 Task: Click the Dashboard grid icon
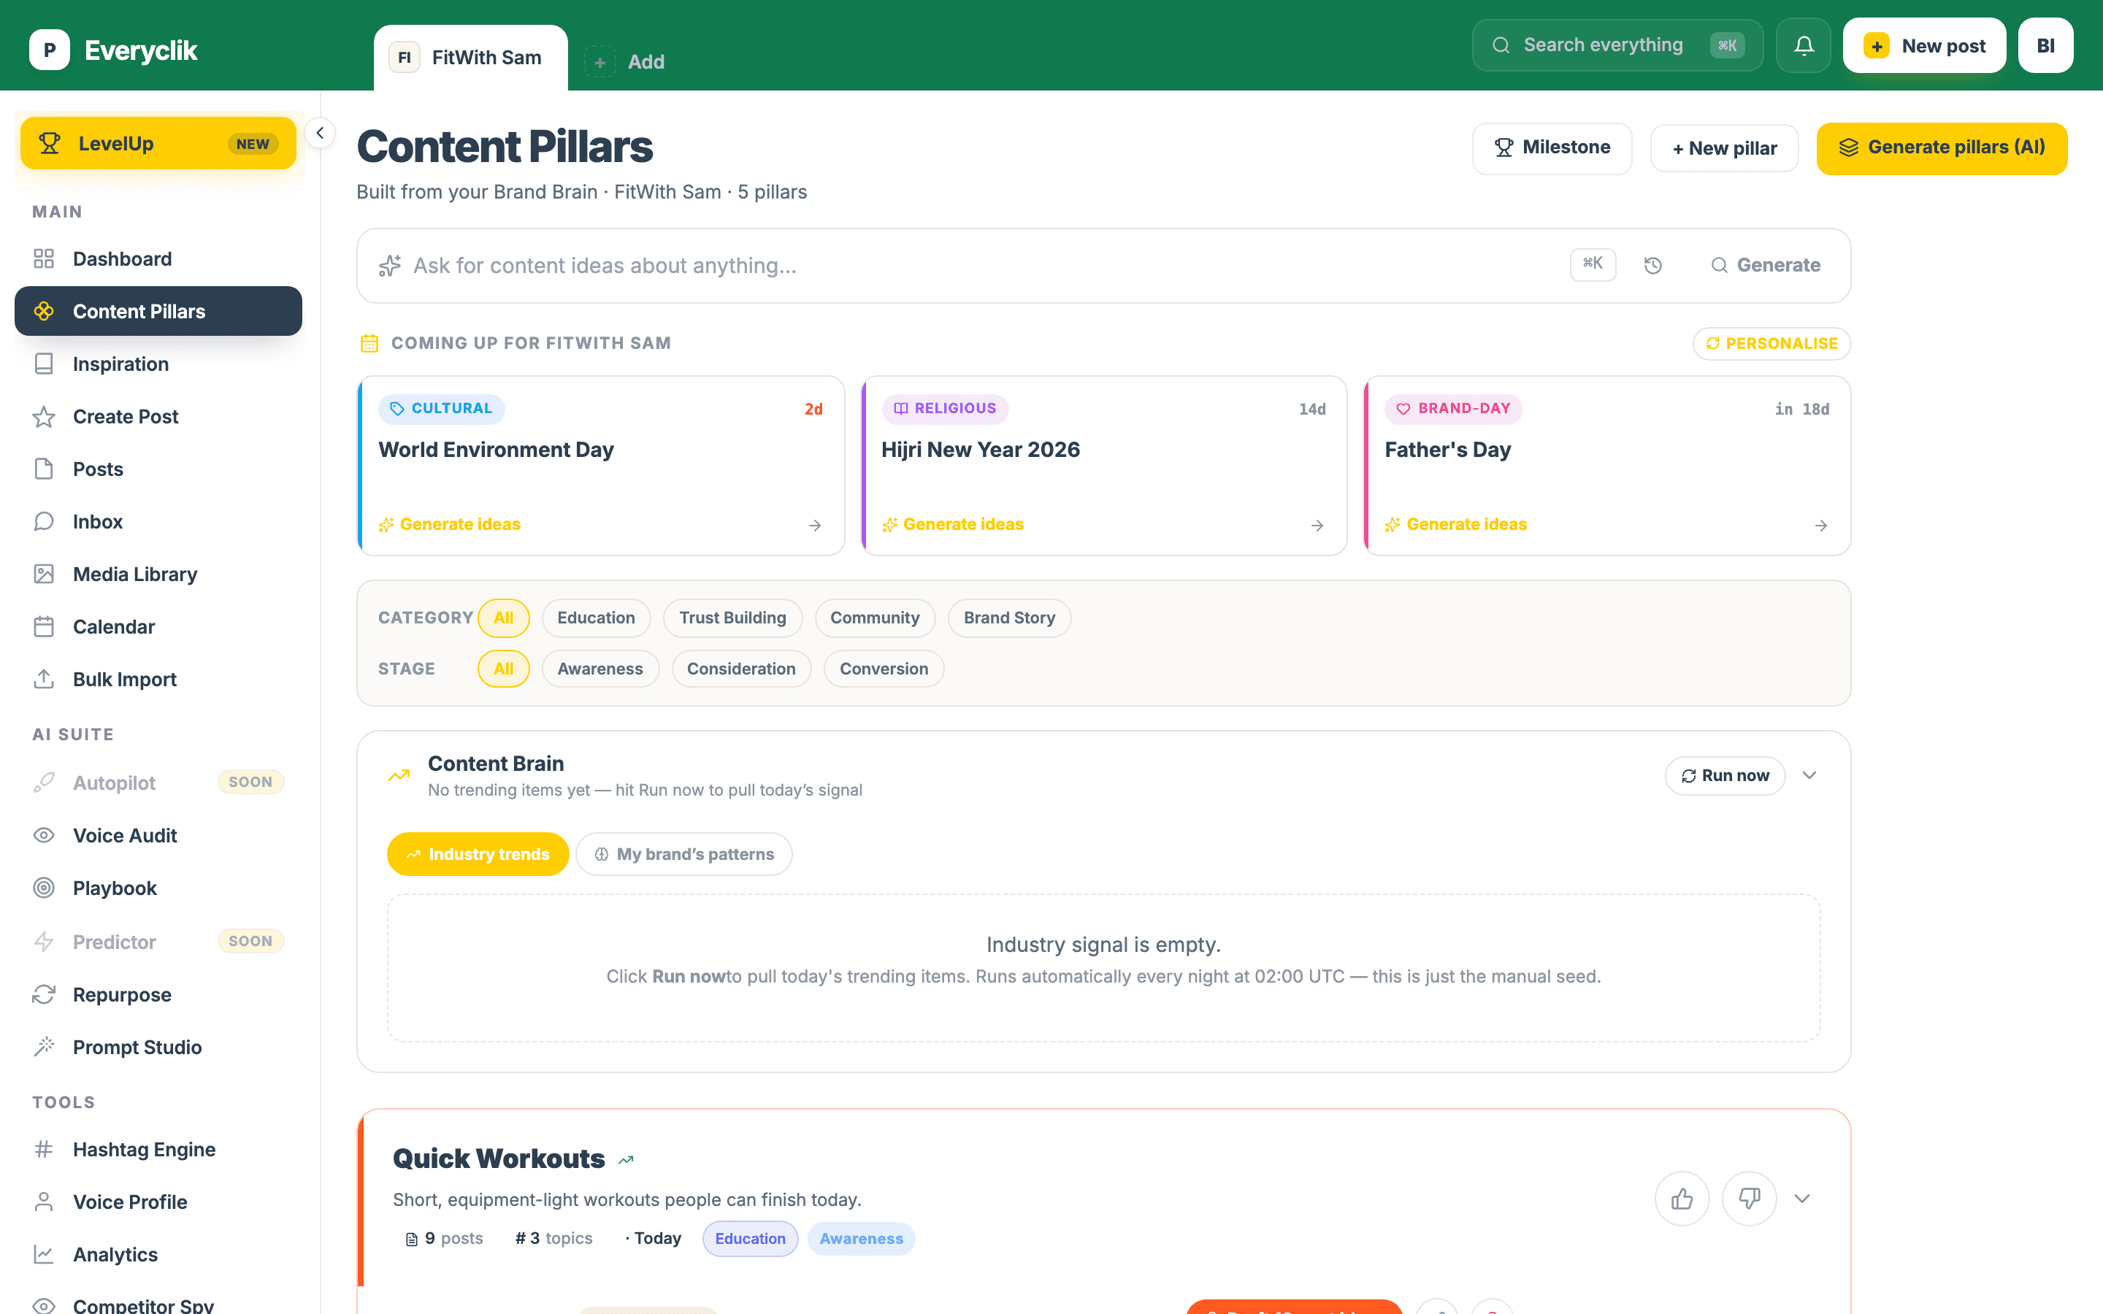(x=44, y=259)
